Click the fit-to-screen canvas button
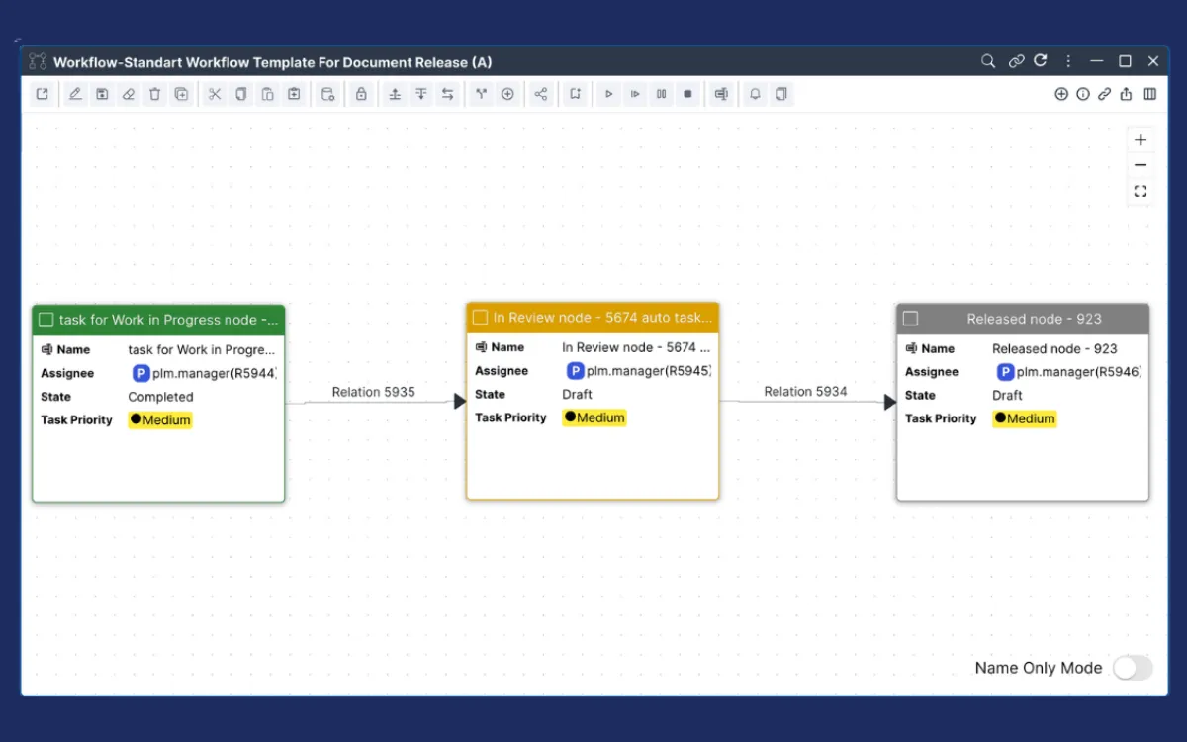This screenshot has width=1187, height=742. coord(1141,191)
